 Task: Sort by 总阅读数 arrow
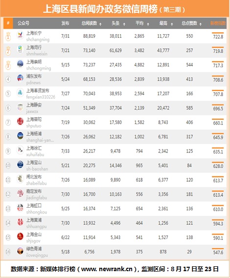pyautogui.click(x=100, y=24)
